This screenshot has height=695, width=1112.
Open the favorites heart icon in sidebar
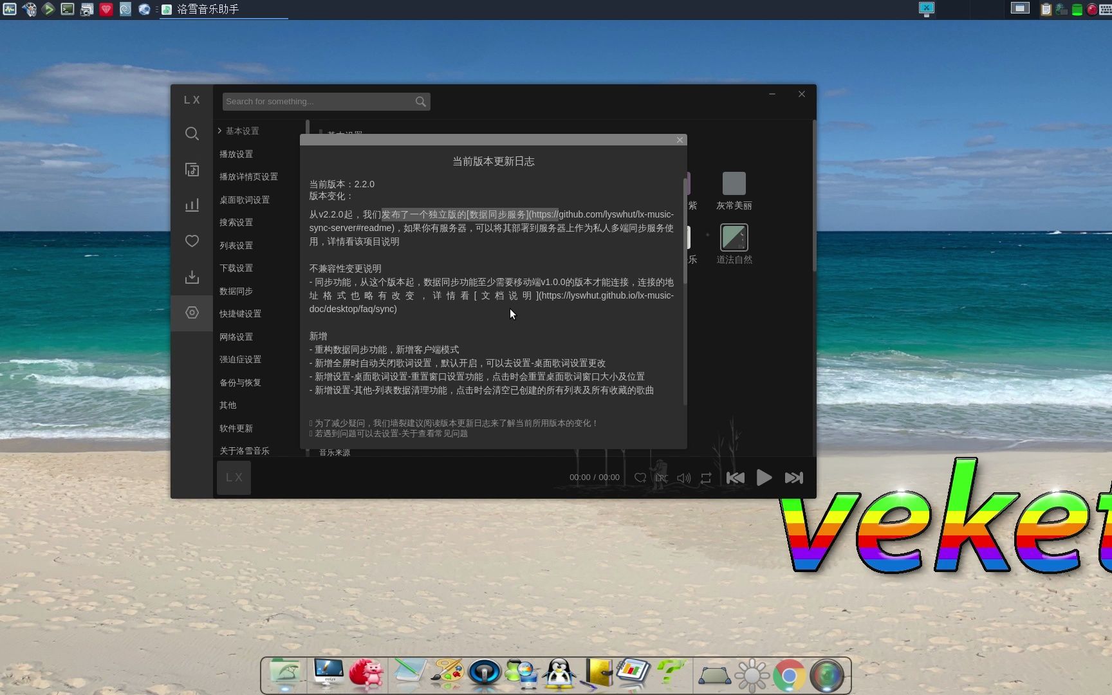192,241
